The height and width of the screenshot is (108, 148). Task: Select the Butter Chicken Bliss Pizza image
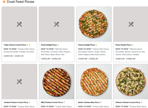pyautogui.click(x=94, y=82)
